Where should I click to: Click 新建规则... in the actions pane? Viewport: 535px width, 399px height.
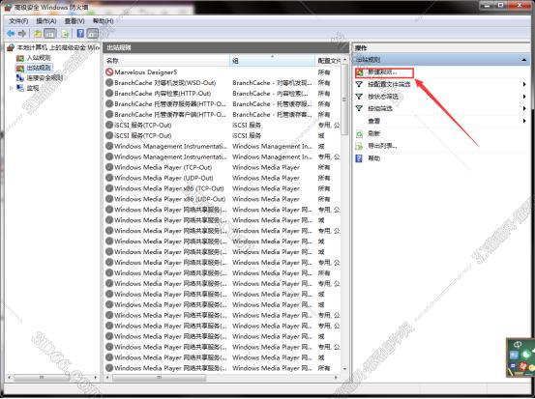[382, 72]
